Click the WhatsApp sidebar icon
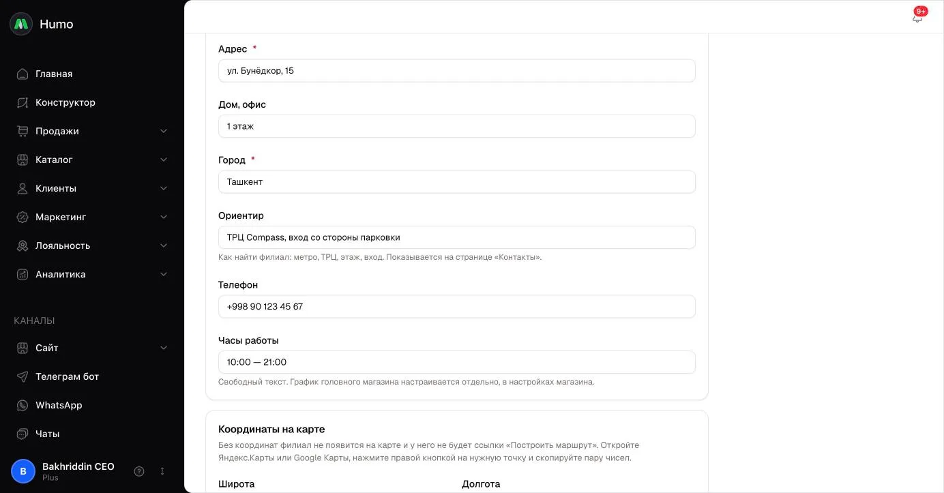The height and width of the screenshot is (493, 944). click(x=23, y=405)
